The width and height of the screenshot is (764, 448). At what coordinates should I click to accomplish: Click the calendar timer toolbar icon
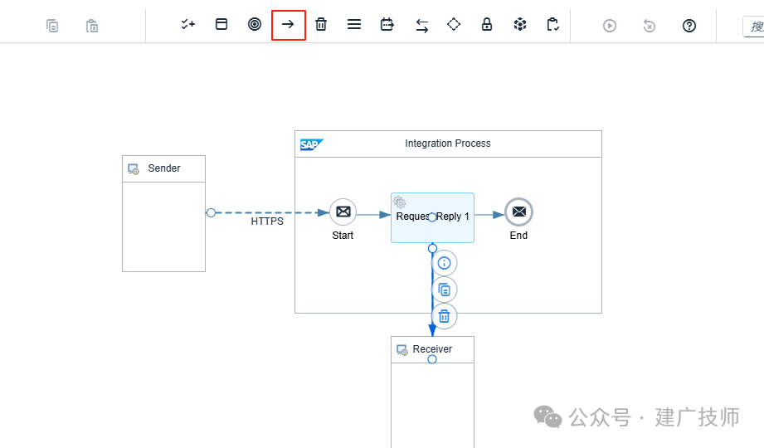[x=387, y=24]
